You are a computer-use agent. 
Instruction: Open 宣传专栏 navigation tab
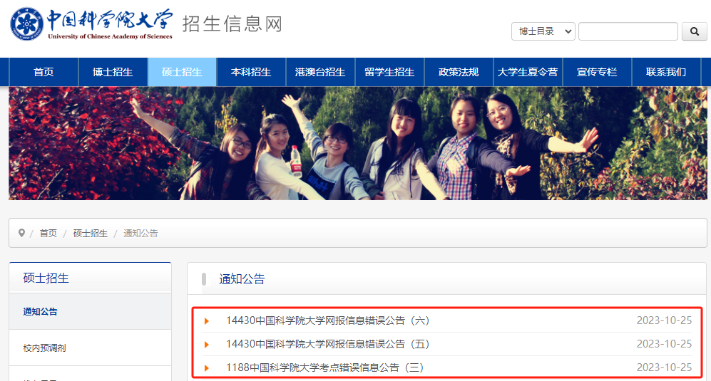(x=597, y=72)
